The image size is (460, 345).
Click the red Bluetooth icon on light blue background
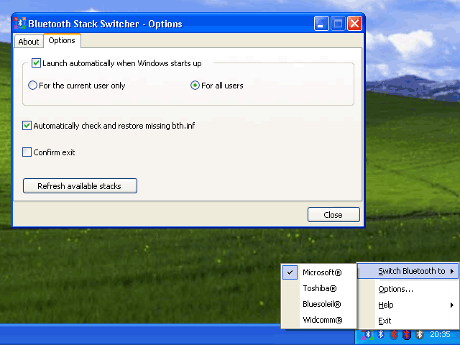(x=394, y=334)
